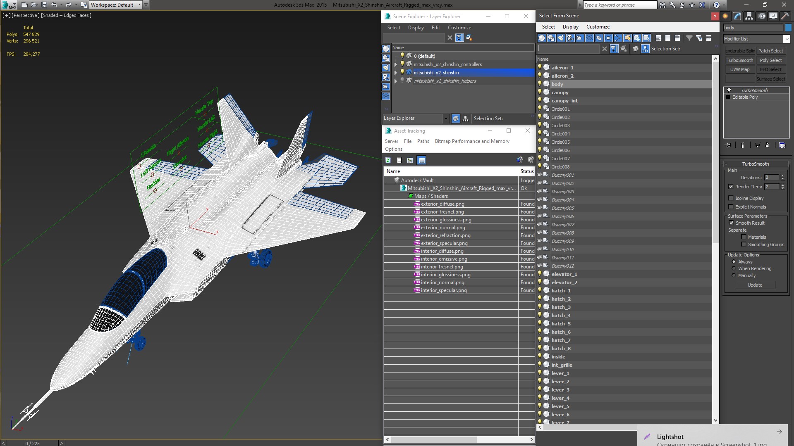Toggle Smooth Result checkbox
Screen dimensions: 794x446
(731, 223)
